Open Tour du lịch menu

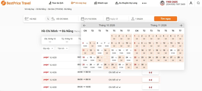click(x=56, y=3)
